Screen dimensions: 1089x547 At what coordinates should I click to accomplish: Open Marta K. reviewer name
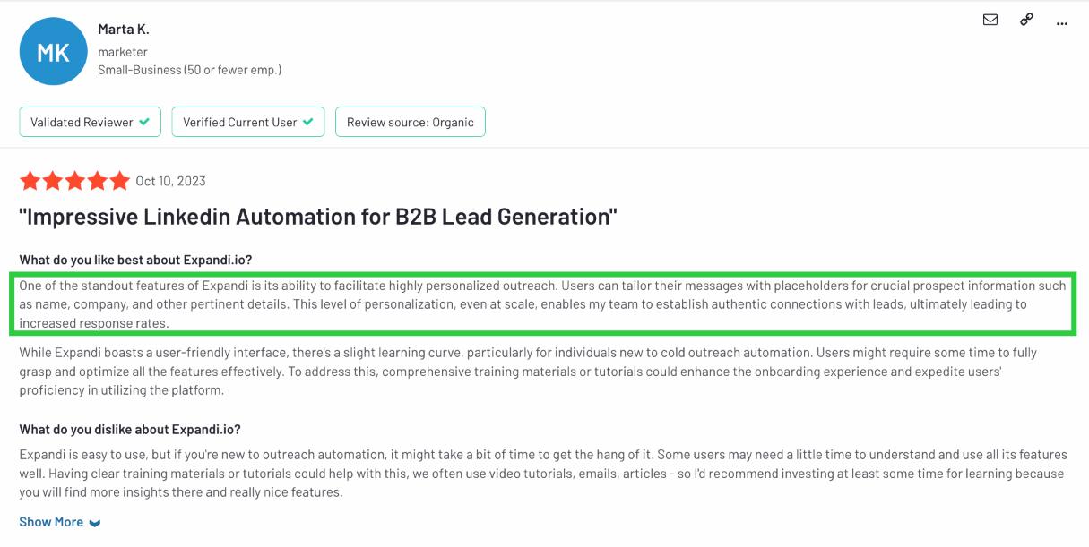(x=124, y=30)
